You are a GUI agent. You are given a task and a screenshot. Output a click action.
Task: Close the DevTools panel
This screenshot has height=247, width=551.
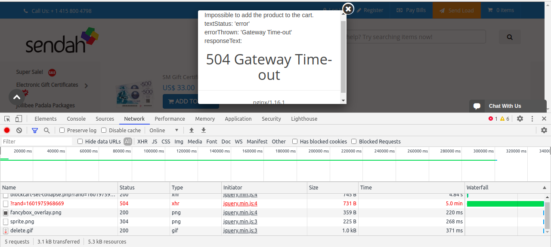[544, 119]
